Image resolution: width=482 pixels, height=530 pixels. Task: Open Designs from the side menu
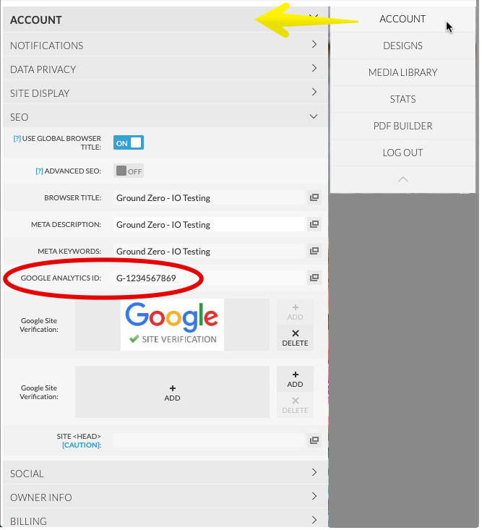pyautogui.click(x=405, y=46)
